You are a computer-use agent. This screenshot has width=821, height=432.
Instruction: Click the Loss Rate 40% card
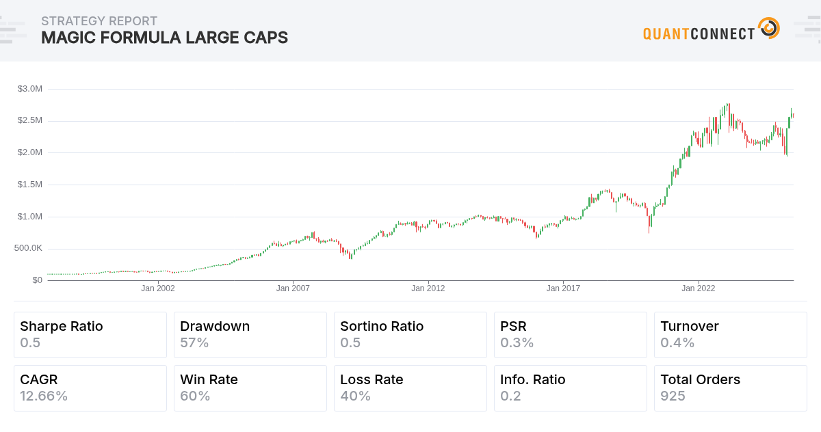pos(410,388)
